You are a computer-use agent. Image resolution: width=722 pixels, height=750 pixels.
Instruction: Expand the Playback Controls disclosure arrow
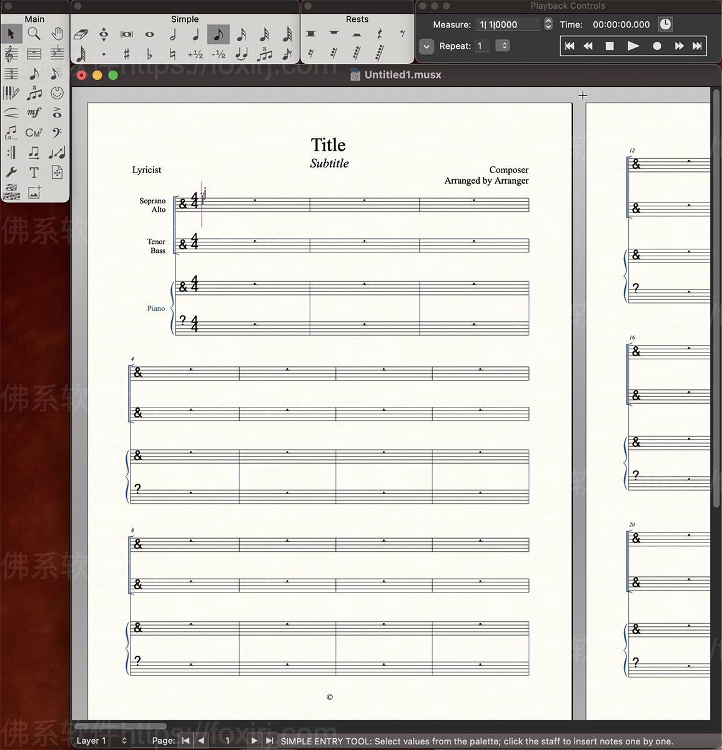[x=427, y=46]
